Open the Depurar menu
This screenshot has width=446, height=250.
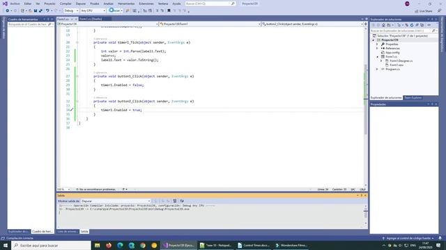coord(81,3)
